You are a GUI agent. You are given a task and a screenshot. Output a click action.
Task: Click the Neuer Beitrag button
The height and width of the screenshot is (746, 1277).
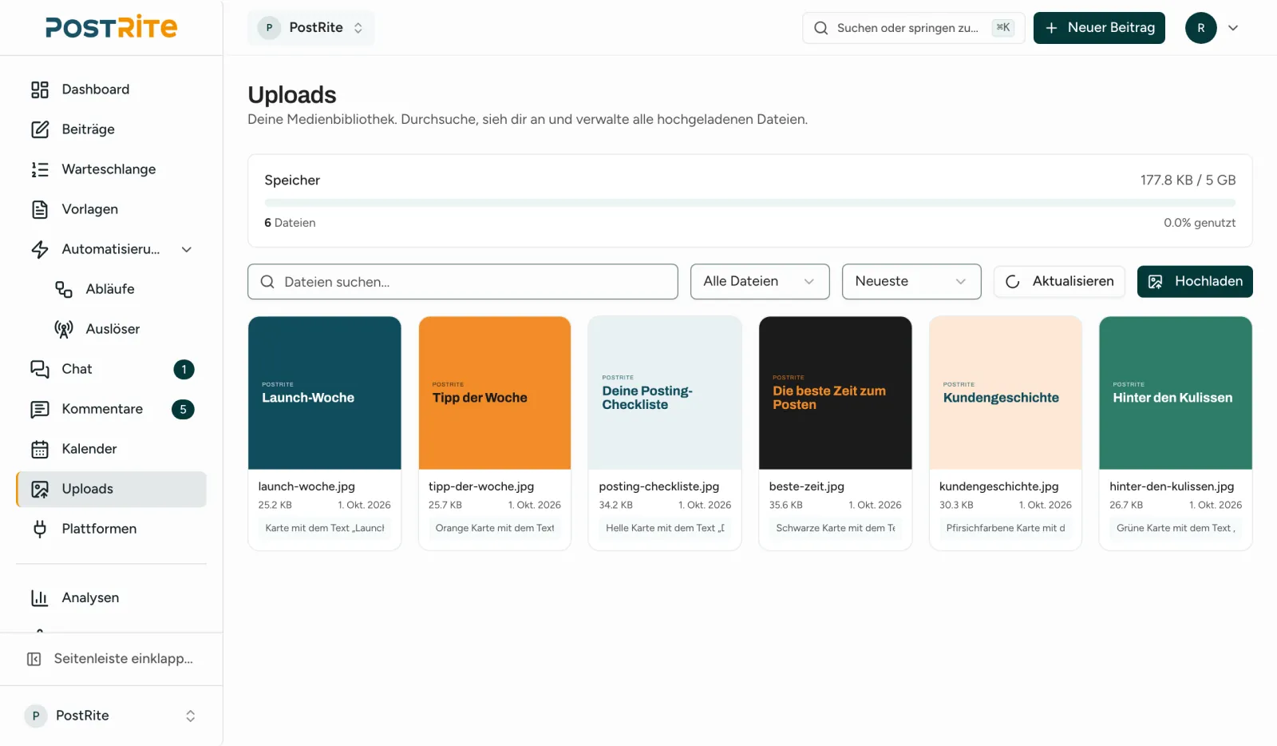tap(1099, 28)
